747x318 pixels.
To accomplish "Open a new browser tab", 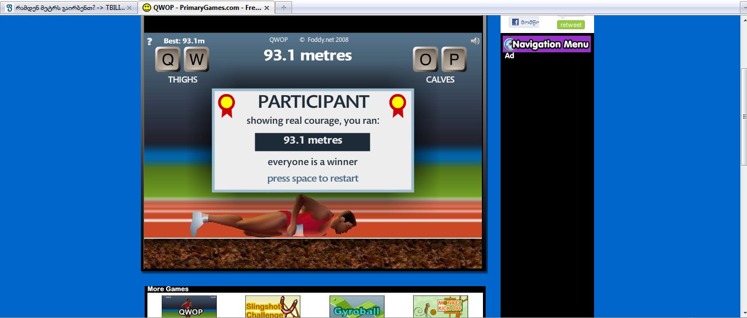I will pos(284,8).
